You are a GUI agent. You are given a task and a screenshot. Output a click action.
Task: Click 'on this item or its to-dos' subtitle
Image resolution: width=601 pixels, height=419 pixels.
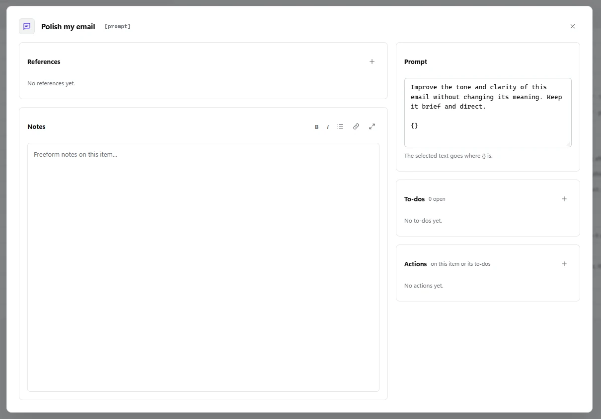(460, 264)
